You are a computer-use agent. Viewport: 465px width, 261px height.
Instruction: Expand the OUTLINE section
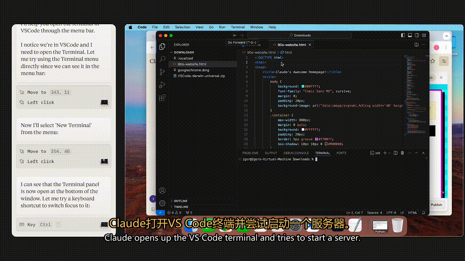point(180,201)
